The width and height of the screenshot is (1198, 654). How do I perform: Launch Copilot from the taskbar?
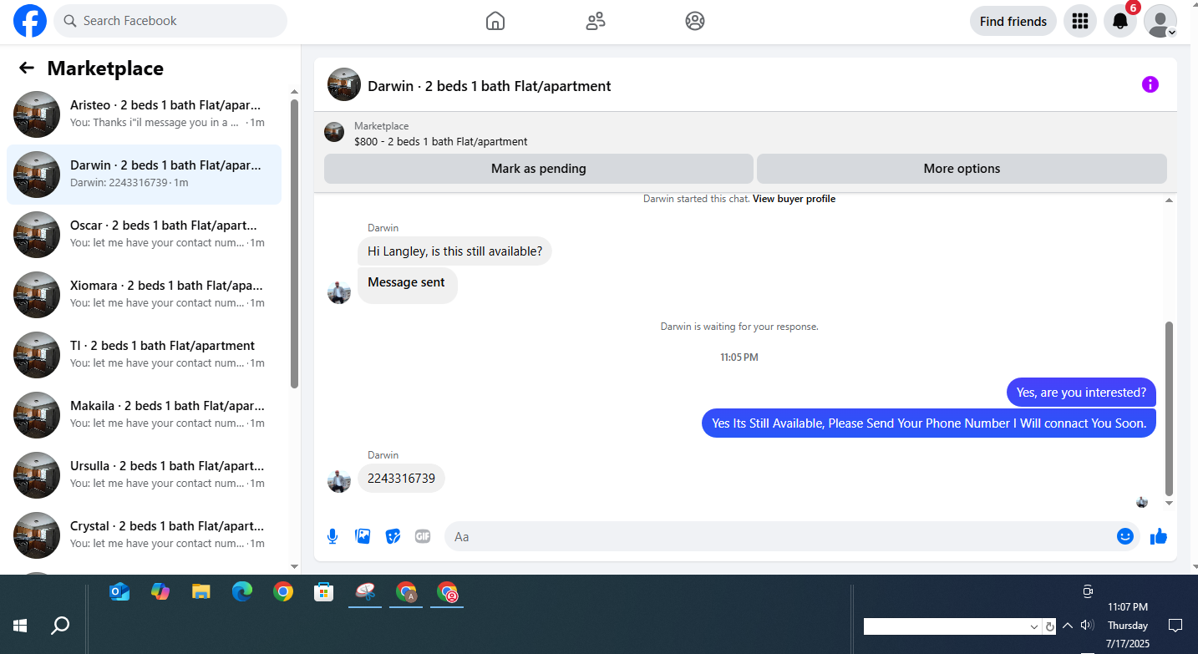tap(160, 592)
